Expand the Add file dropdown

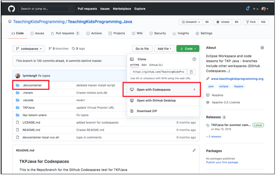(x=165, y=49)
